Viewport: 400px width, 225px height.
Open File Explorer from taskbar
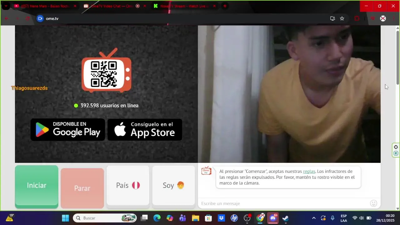pyautogui.click(x=195, y=218)
